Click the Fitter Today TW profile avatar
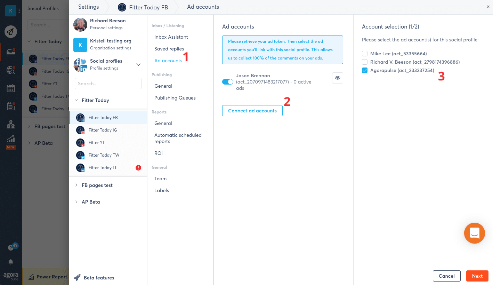 point(80,155)
